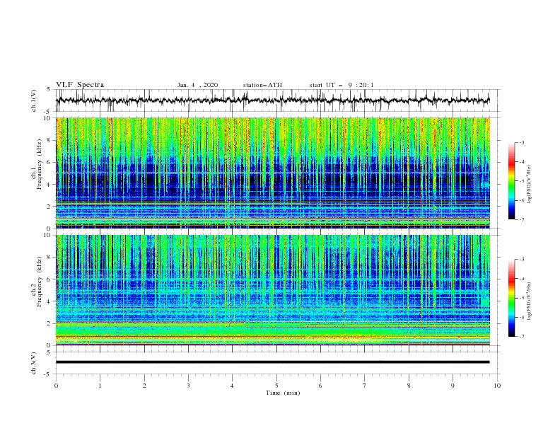Viewport: 560px width, 433px height.
Task: Click the lower colorbar "log(PSD)(V²/Hz)" label
Action: [529, 301]
